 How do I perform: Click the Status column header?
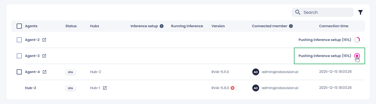coord(71,26)
